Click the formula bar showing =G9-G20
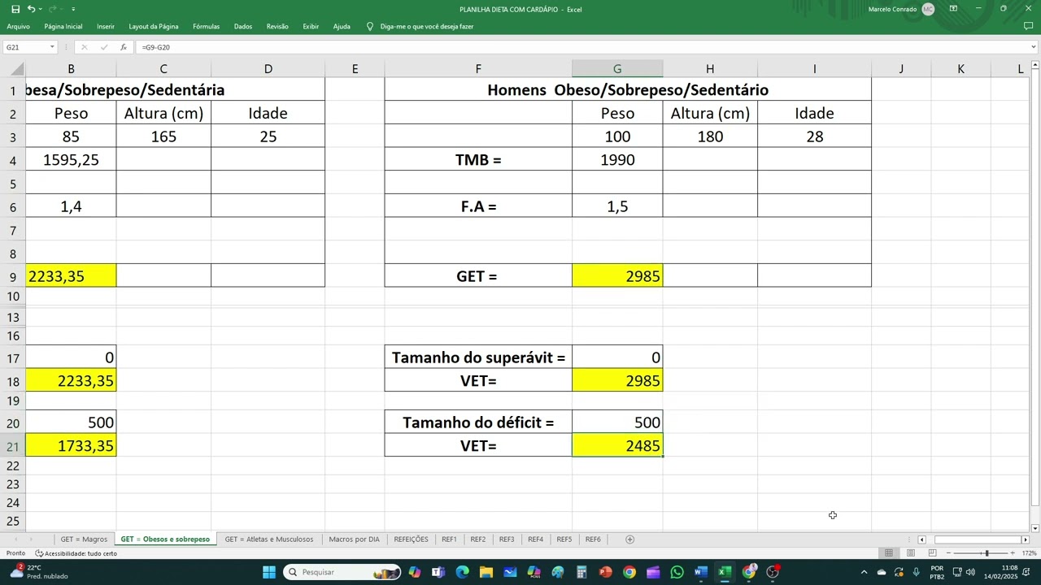Viewport: 1041px width, 585px height. click(581, 47)
